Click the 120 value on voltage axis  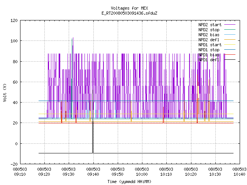[x=14, y=20]
